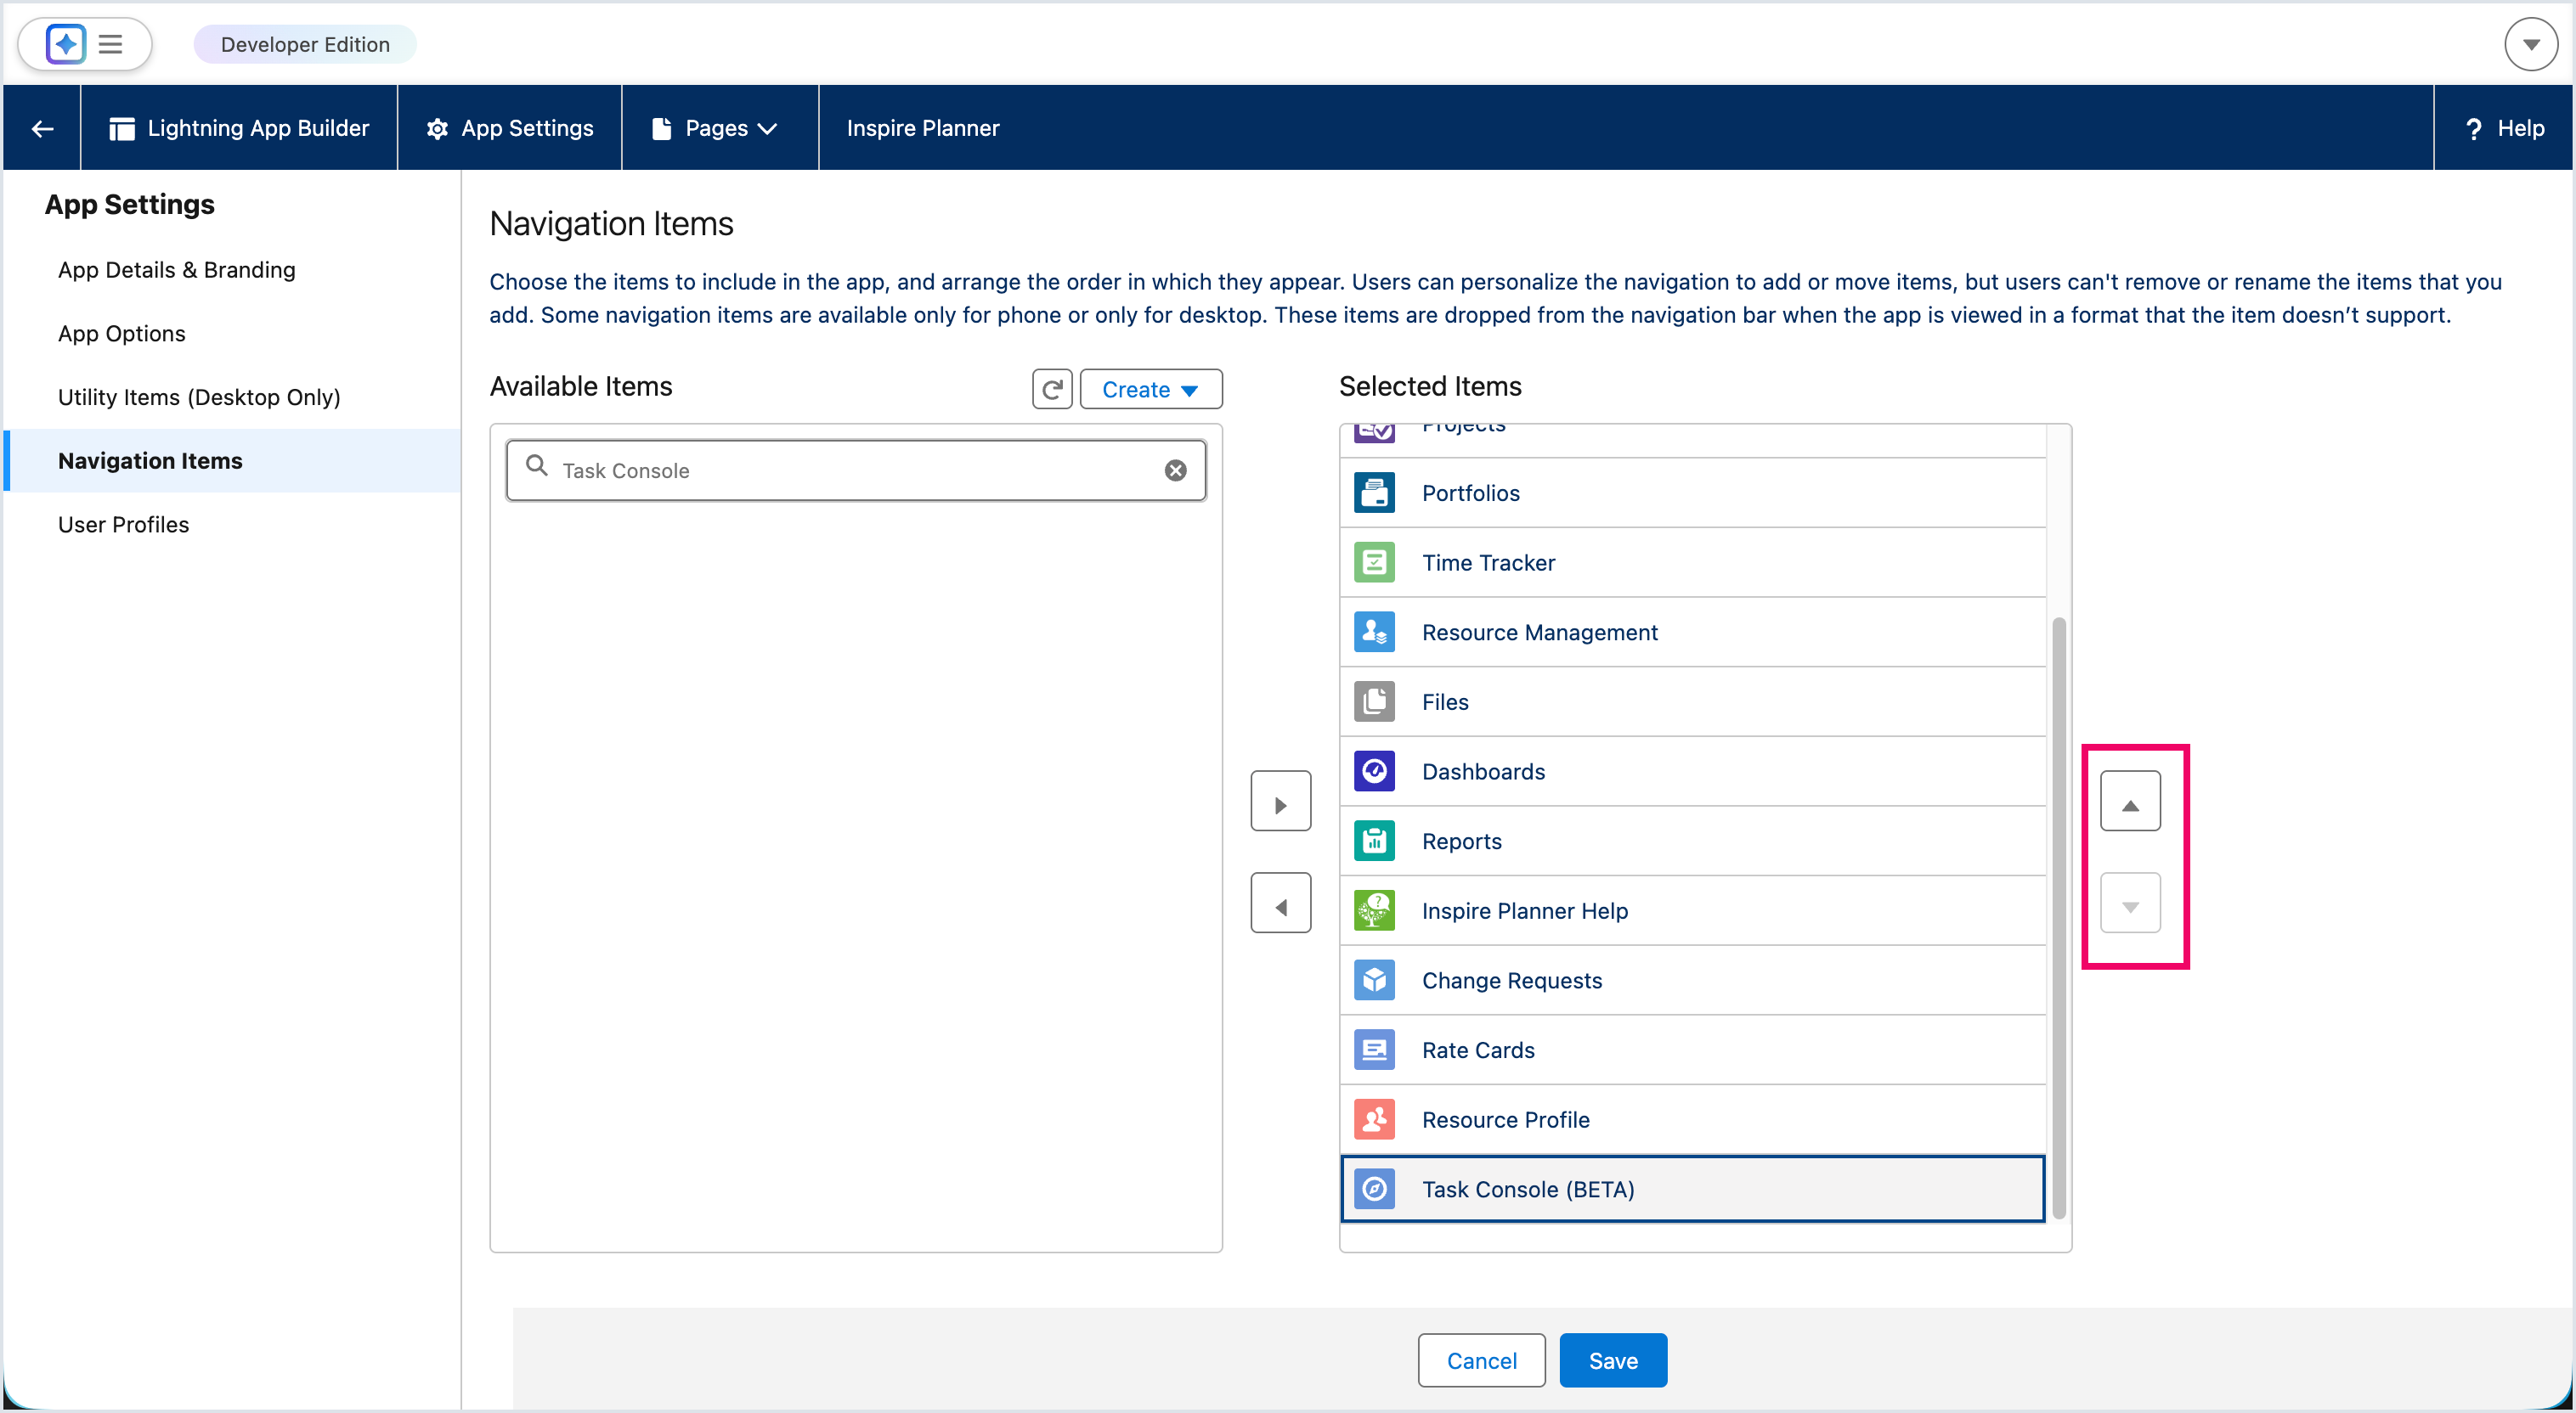The image size is (2576, 1413).
Task: Click the move left arrow button
Action: tap(1280, 903)
